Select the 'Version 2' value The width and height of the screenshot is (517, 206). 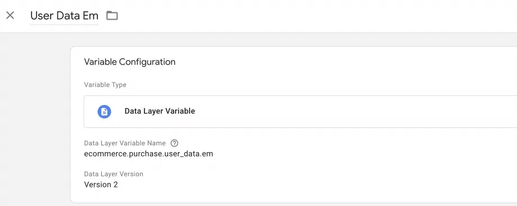(x=101, y=185)
